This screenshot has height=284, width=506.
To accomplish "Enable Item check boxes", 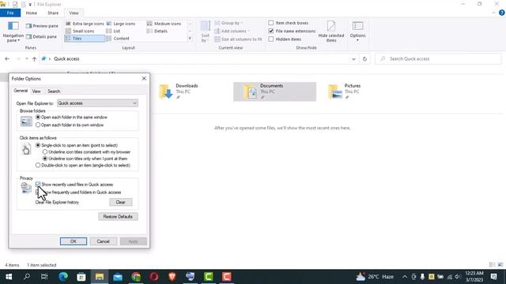I will tap(271, 23).
